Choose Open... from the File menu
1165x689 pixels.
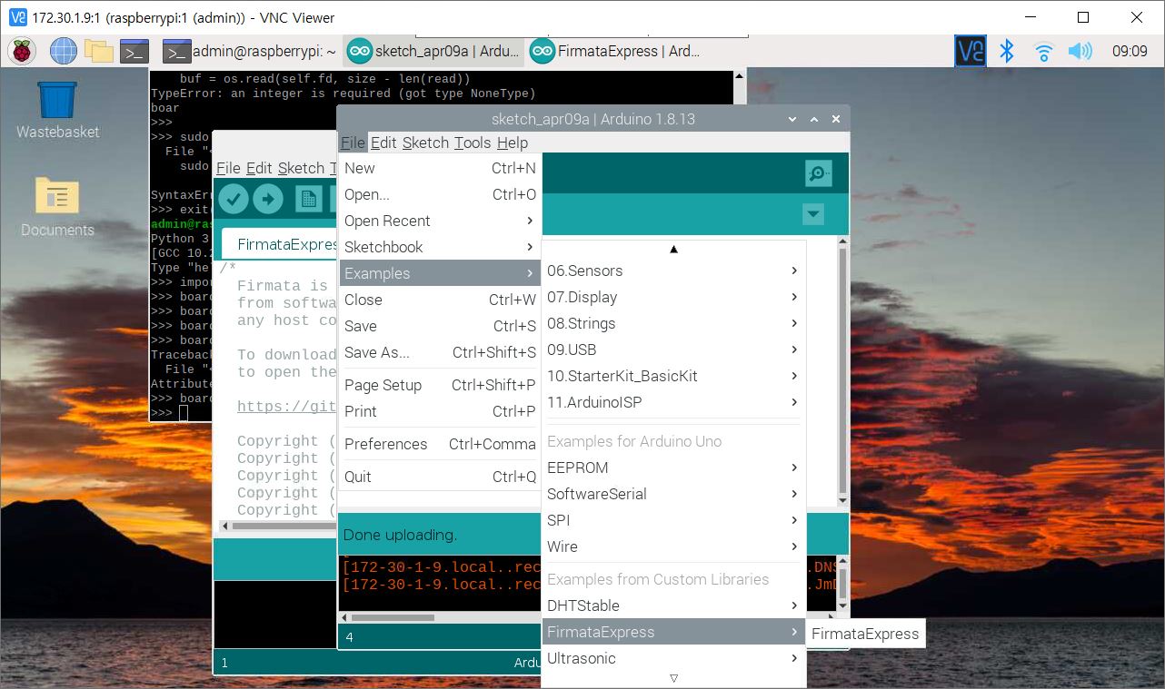click(440, 194)
